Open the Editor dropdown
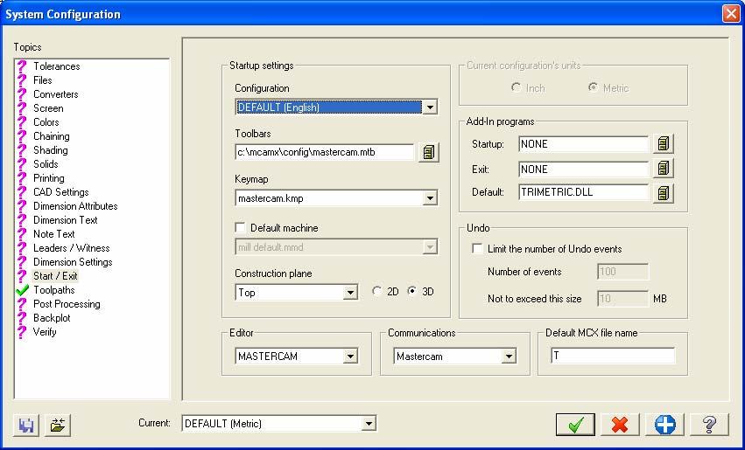The width and height of the screenshot is (745, 450). (351, 357)
